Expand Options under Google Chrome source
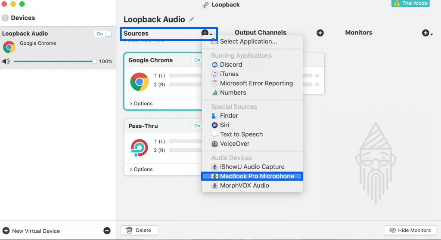The width and height of the screenshot is (441, 240). [141, 103]
